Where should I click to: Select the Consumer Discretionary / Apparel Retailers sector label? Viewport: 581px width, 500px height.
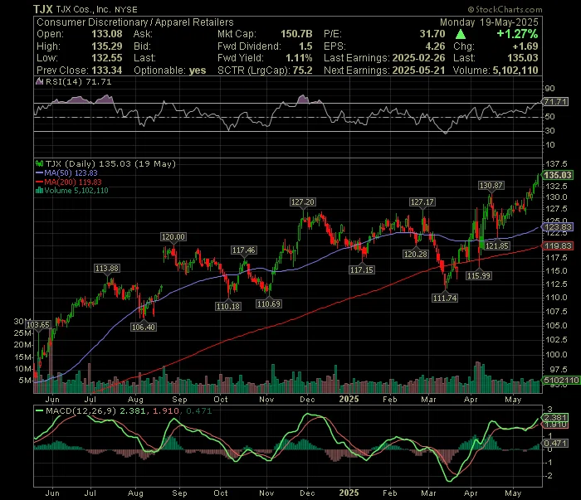click(134, 22)
